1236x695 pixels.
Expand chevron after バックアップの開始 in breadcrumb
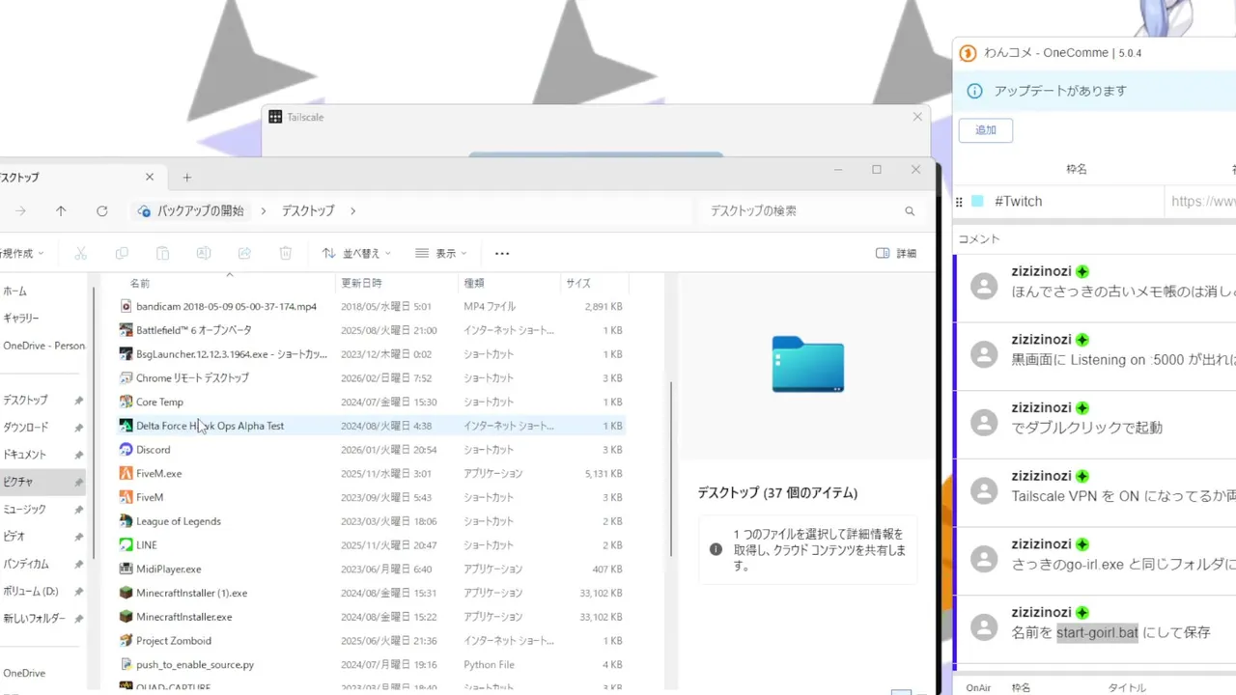263,210
